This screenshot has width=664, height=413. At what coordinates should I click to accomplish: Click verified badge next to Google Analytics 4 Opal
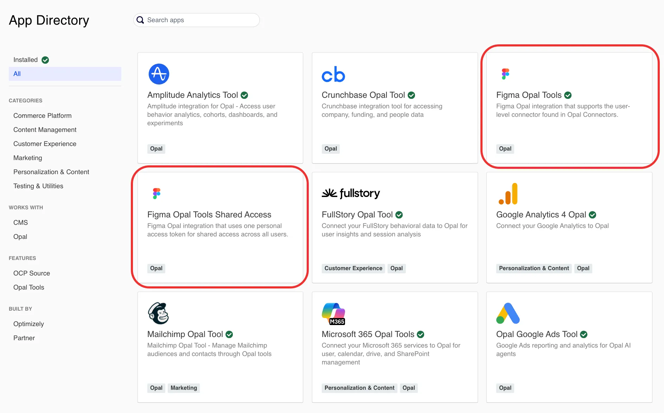[593, 215]
